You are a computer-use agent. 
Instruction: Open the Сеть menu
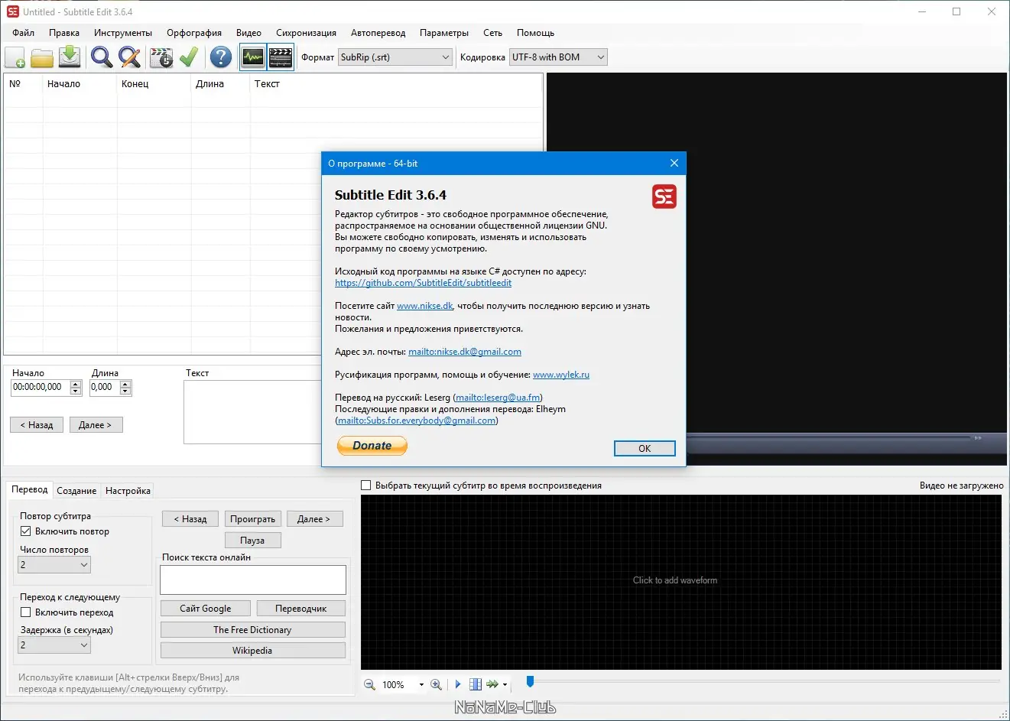click(x=492, y=33)
